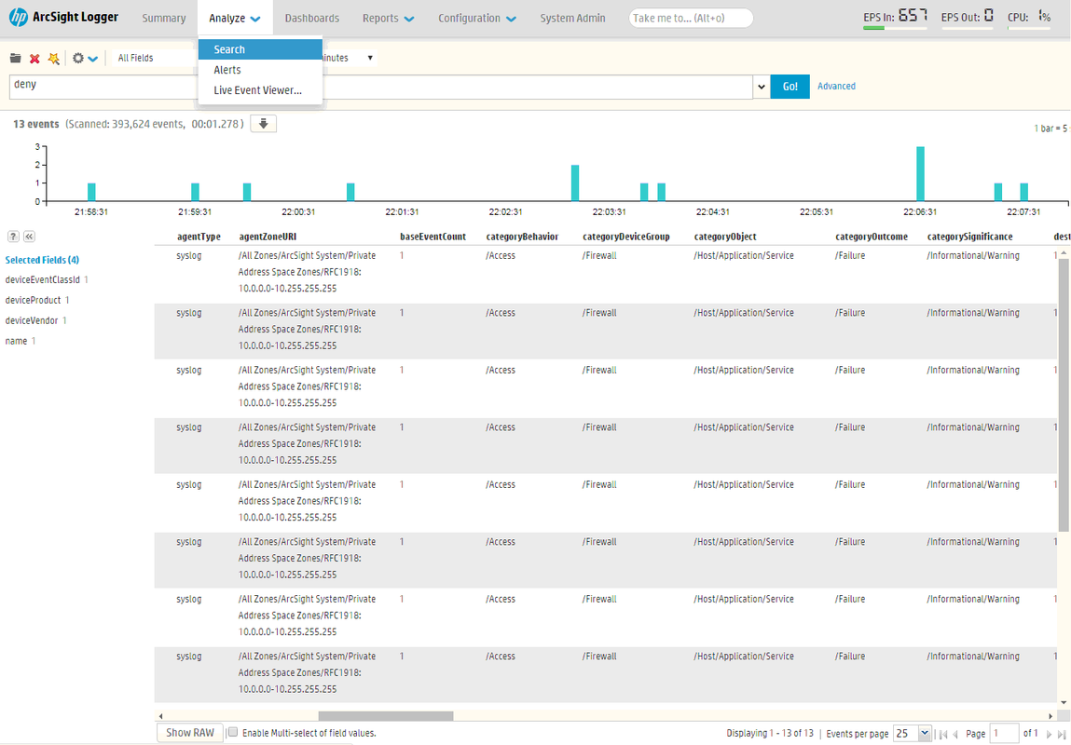Click the export results download arrow button
The width and height of the screenshot is (1071, 745).
(263, 124)
